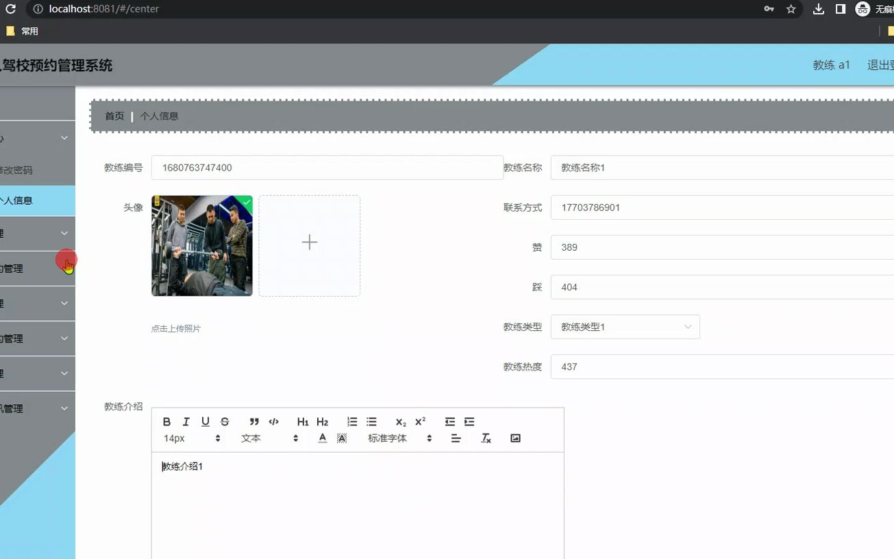Switch the editor to code view
Viewport: 894px width, 559px height.
point(273,421)
